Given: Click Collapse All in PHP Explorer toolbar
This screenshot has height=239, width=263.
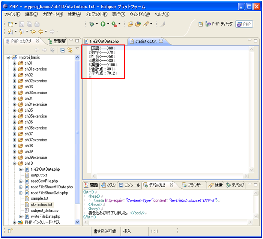Looking at the screenshot, I should 62,50.
